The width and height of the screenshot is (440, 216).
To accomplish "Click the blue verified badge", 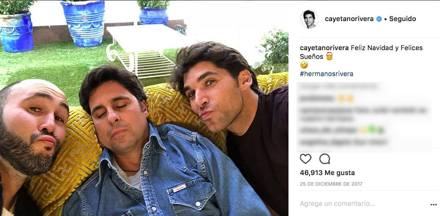I will 379,19.
